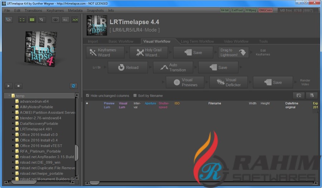Click the DNGConv status indicator
The width and height of the screenshot is (322, 188).
coord(265,10)
